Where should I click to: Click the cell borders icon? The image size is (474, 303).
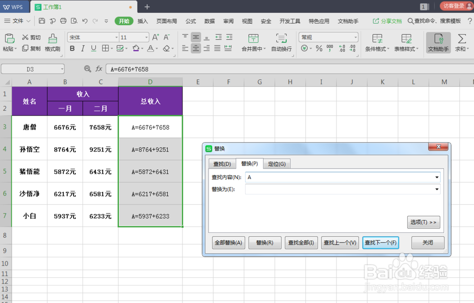pyautogui.click(x=105, y=48)
